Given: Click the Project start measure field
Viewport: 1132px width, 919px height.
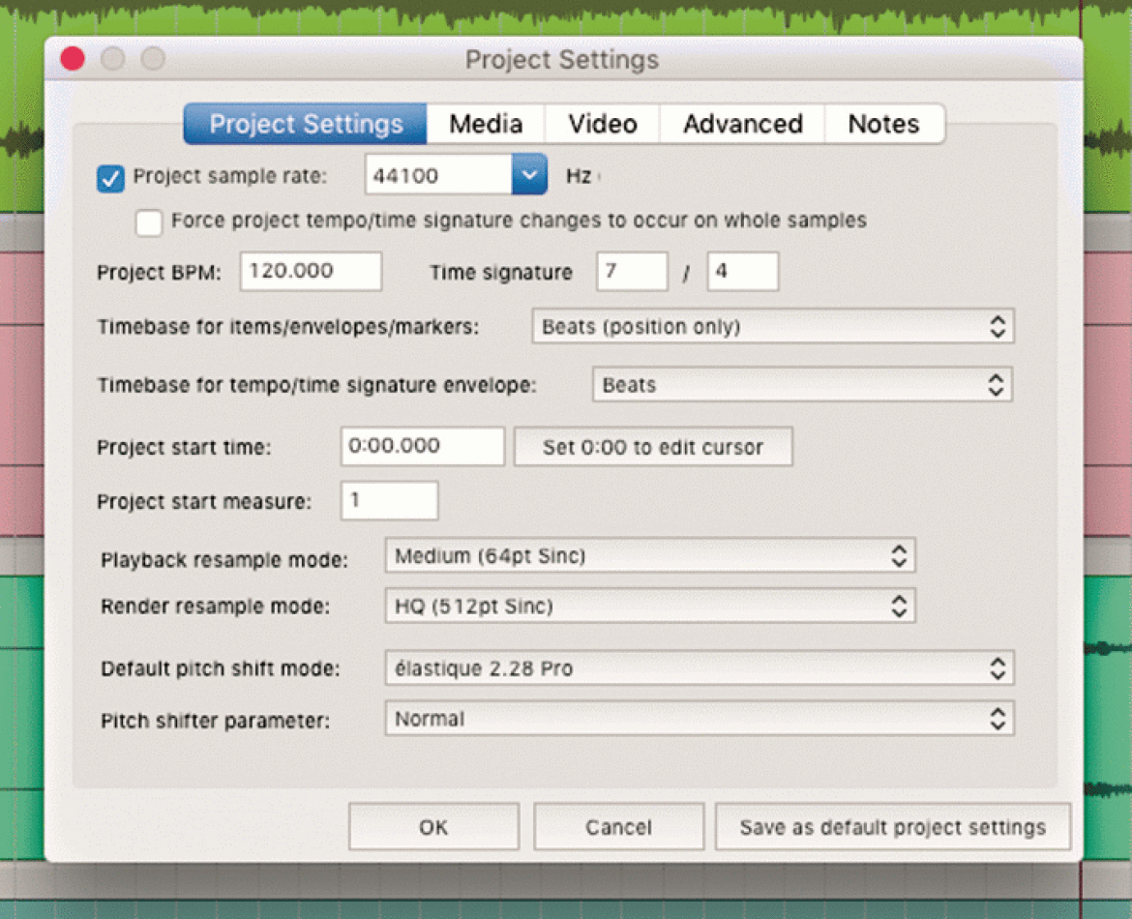Looking at the screenshot, I should (390, 500).
